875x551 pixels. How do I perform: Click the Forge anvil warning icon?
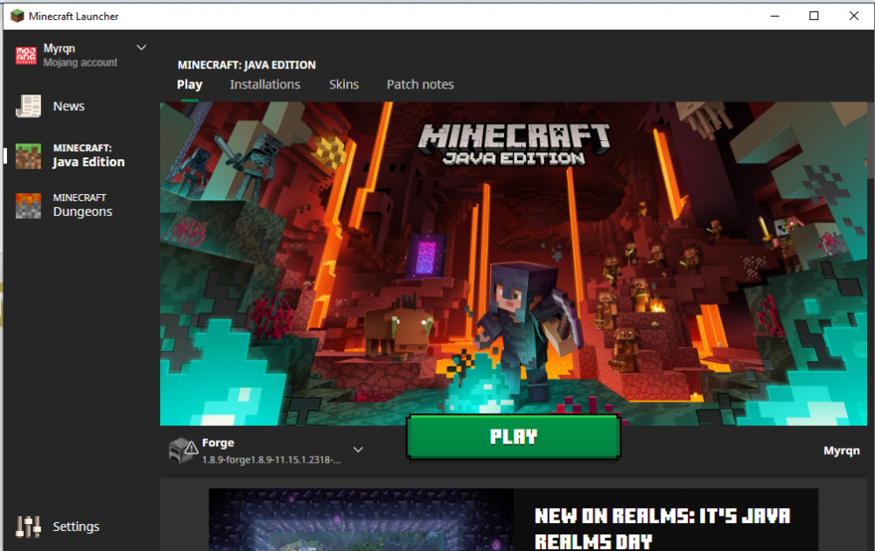tap(183, 450)
